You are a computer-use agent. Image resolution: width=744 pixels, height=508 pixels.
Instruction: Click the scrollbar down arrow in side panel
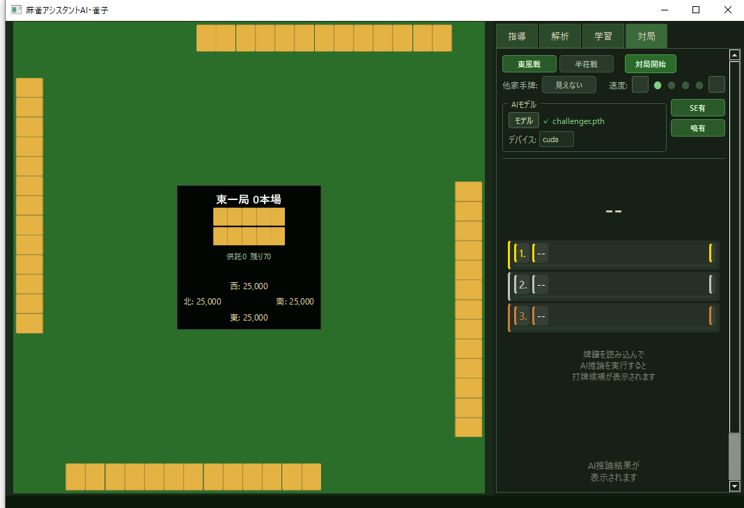tap(734, 486)
